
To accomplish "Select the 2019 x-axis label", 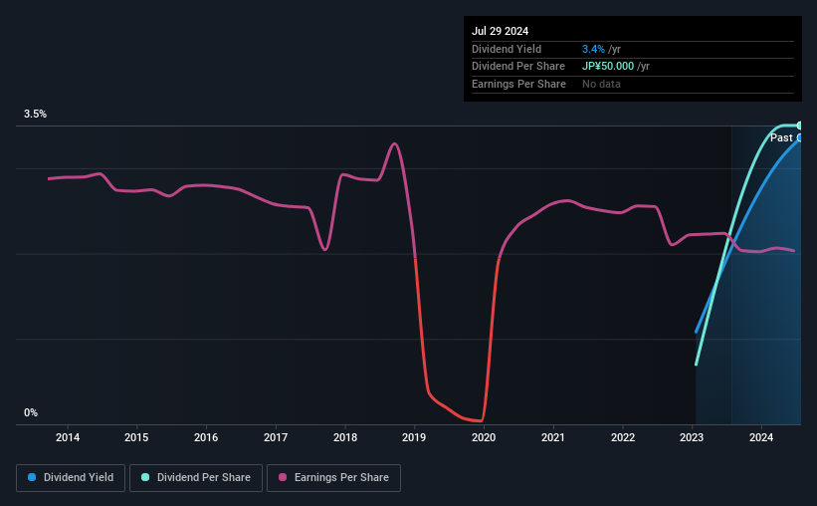I will [414, 437].
